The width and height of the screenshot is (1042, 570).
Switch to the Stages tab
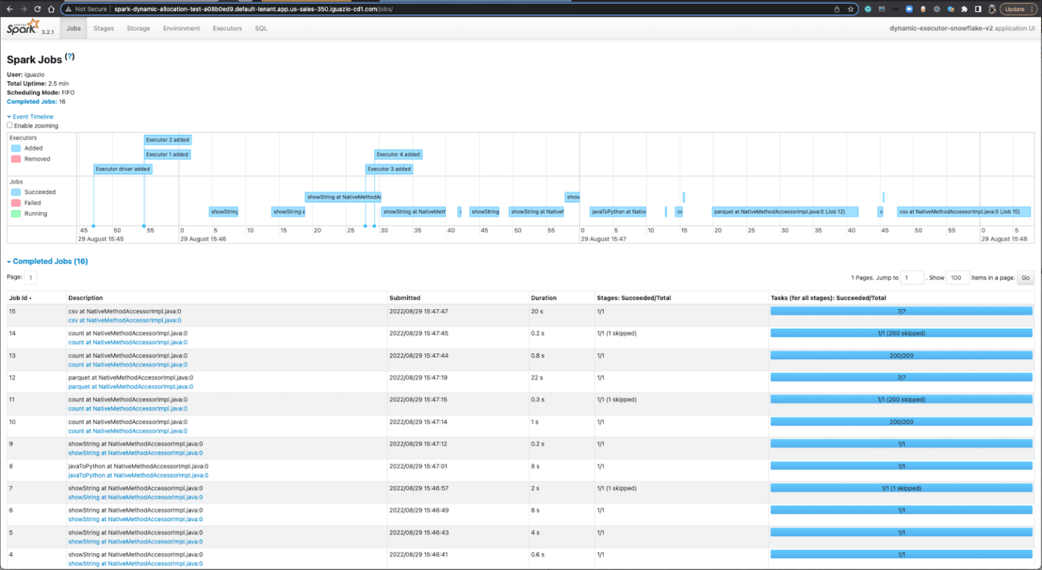(x=104, y=28)
